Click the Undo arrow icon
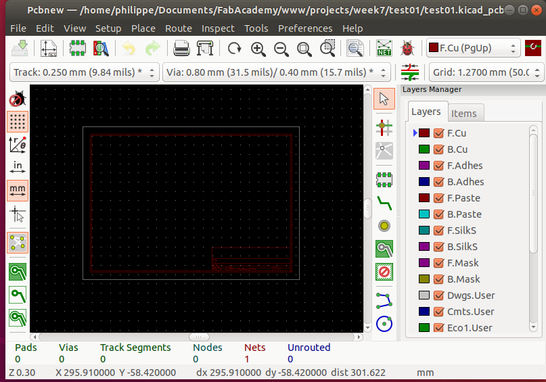This screenshot has height=382, width=546. (x=129, y=48)
